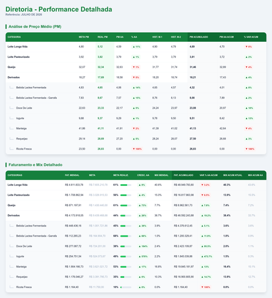Select the META PM column header
The width and height of the screenshot is (272, 298).
point(84,37)
